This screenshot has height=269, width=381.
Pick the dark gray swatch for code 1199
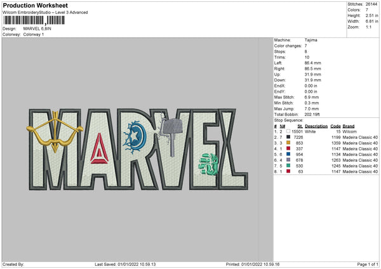click(x=288, y=137)
